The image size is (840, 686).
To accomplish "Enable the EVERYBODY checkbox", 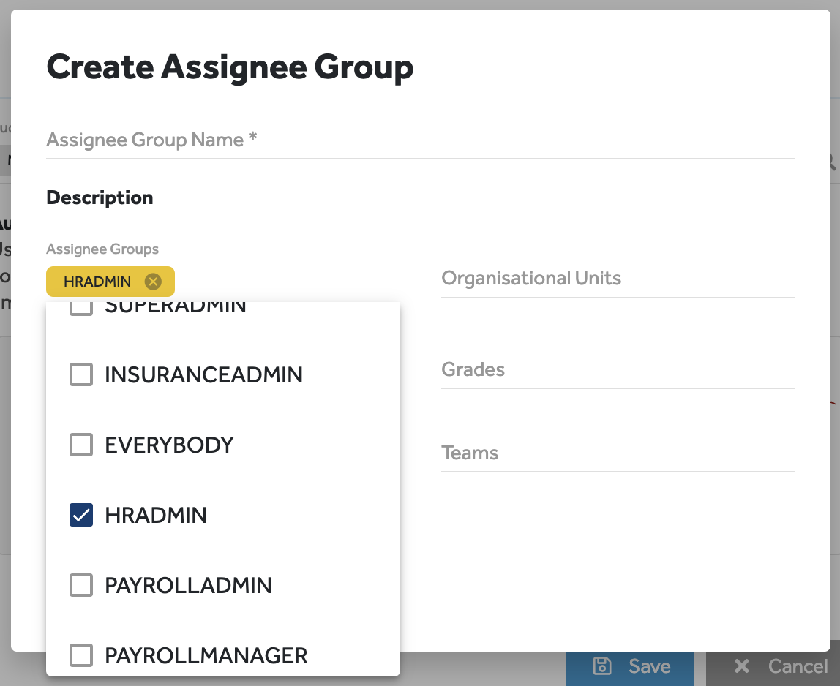I will point(81,445).
